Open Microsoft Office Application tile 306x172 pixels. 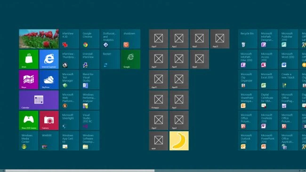point(289,141)
